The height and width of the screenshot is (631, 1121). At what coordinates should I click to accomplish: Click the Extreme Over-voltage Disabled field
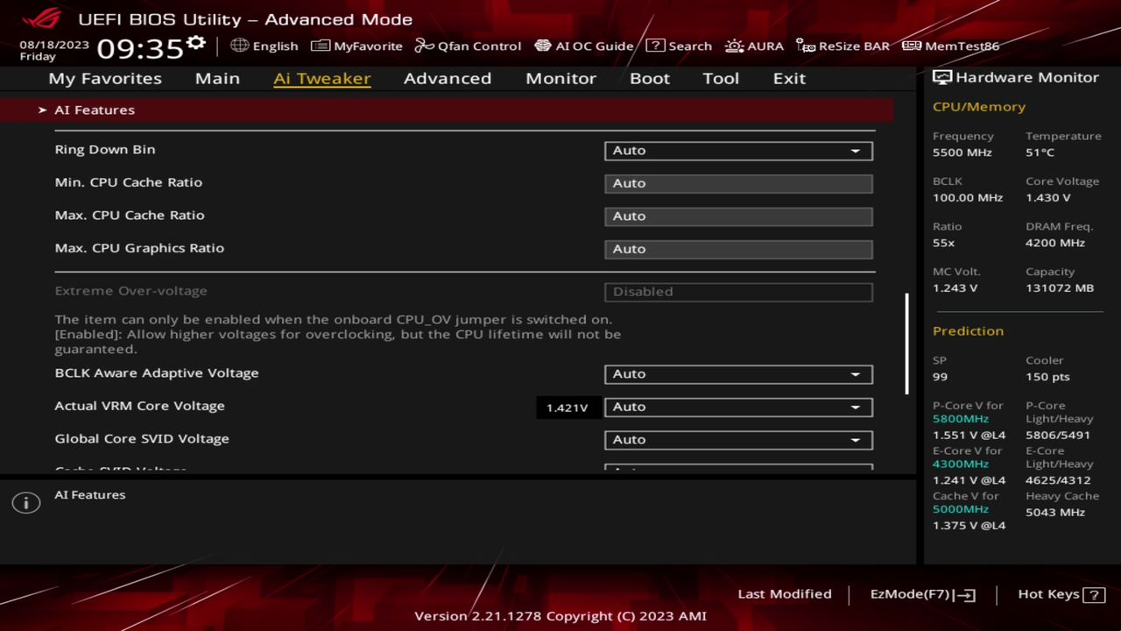(738, 291)
